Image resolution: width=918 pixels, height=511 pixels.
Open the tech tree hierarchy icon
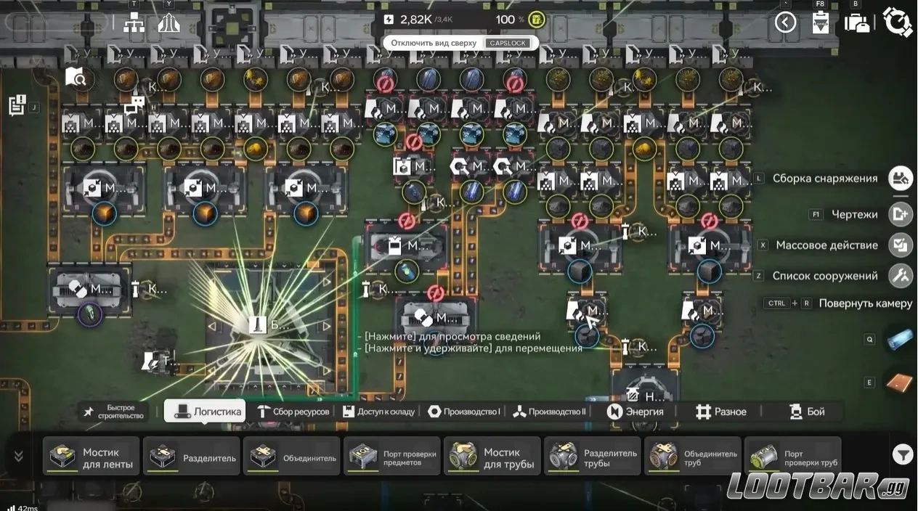(134, 23)
